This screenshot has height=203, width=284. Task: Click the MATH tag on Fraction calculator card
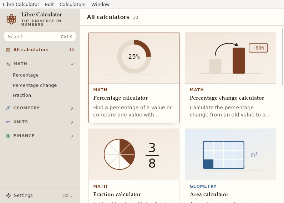[100, 186]
